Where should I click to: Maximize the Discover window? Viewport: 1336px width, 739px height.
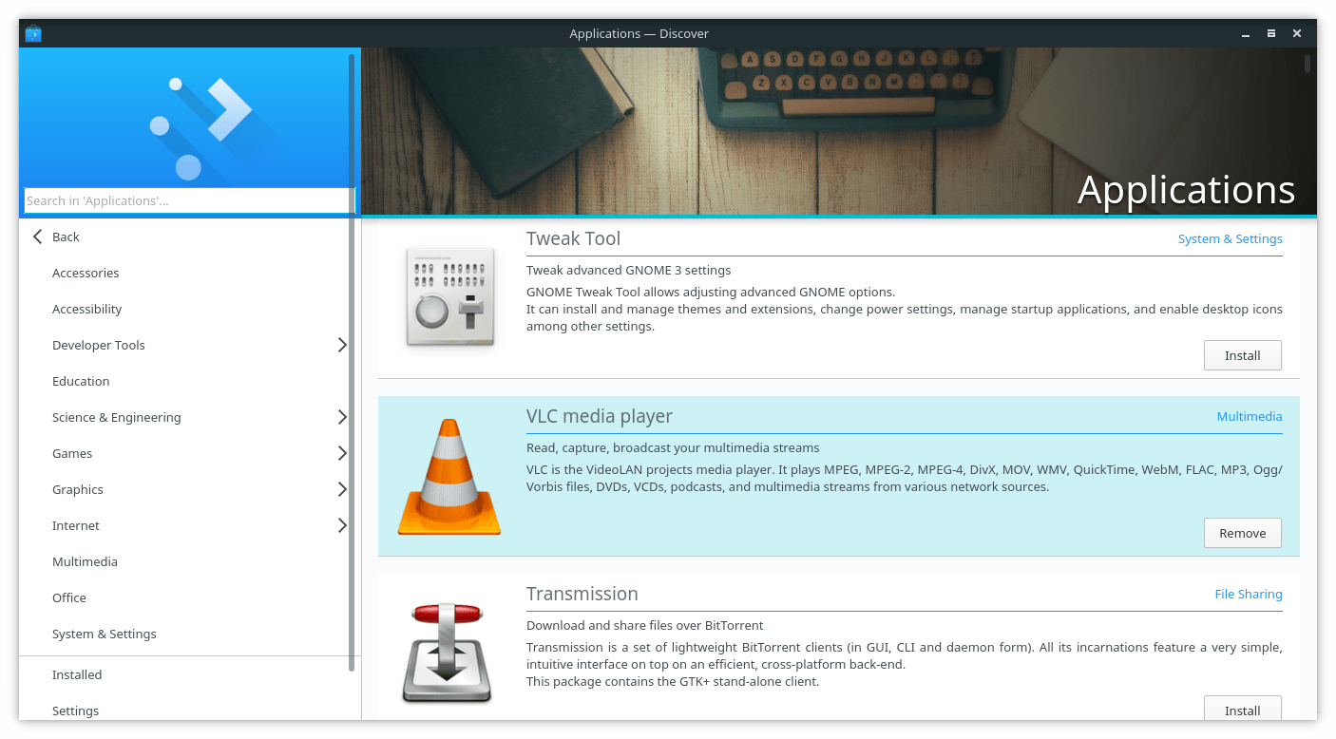[1271, 34]
